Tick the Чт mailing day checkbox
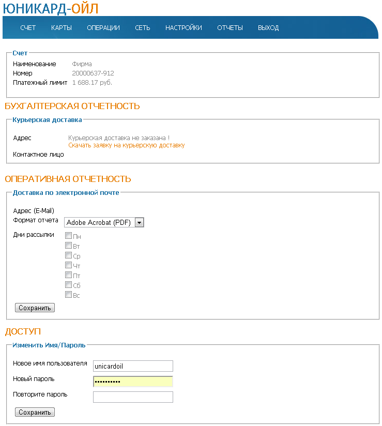This screenshot has width=382, height=426. [x=68, y=265]
